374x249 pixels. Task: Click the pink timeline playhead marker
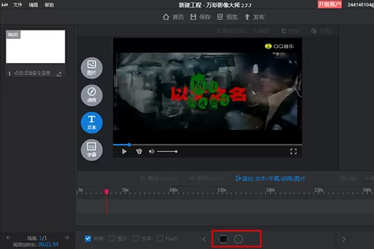point(107,192)
